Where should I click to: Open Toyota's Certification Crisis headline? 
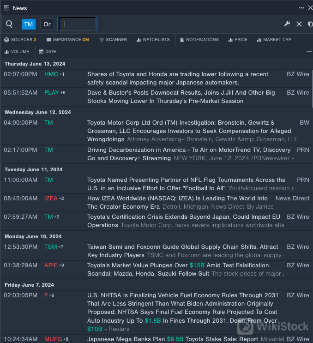pos(183,217)
